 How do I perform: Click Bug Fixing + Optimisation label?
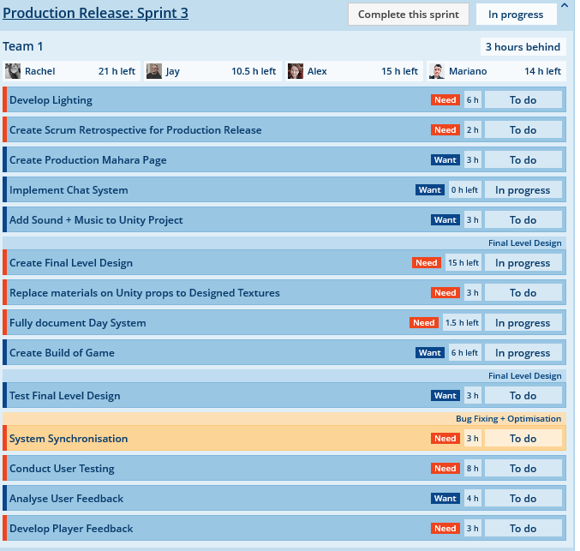508,419
